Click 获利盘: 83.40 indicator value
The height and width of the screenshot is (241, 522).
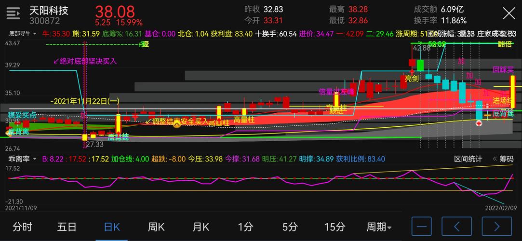[x=231, y=34]
